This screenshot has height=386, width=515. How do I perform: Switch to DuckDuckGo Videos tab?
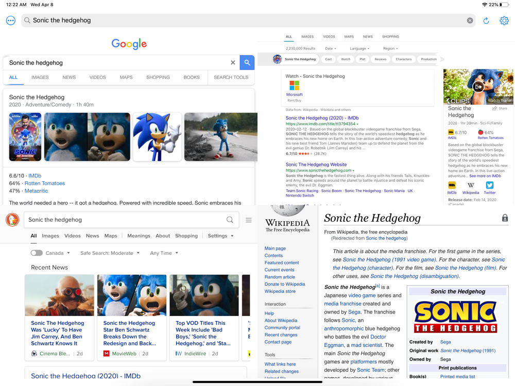click(72, 236)
